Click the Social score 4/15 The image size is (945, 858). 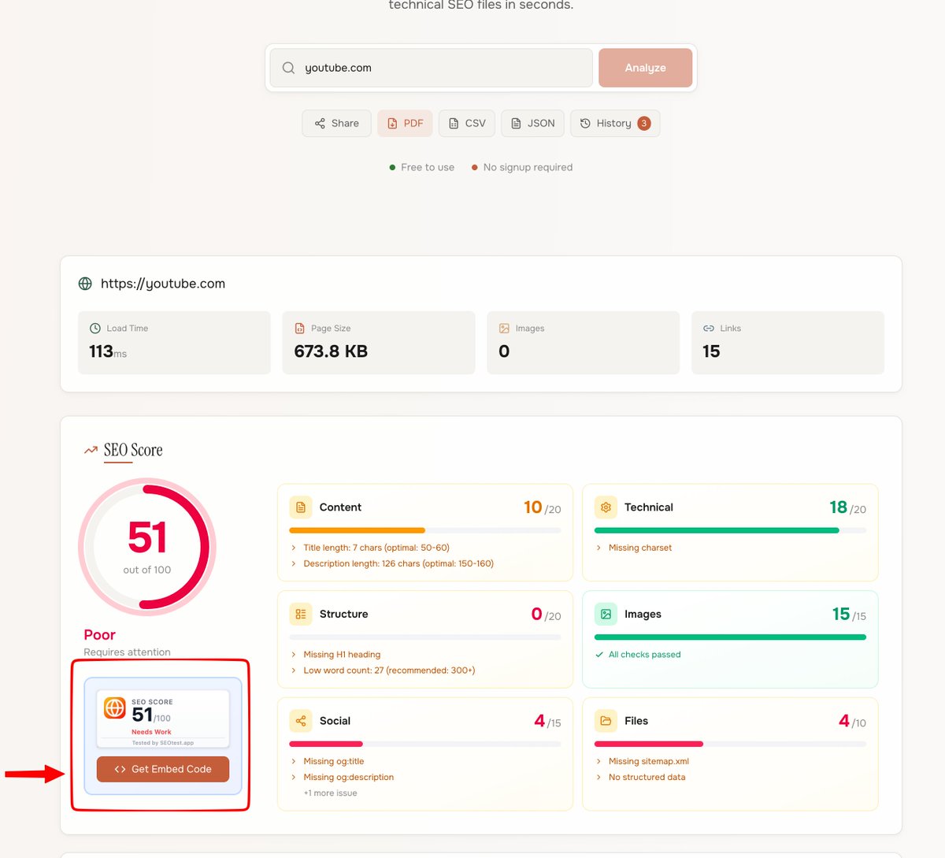click(x=547, y=721)
